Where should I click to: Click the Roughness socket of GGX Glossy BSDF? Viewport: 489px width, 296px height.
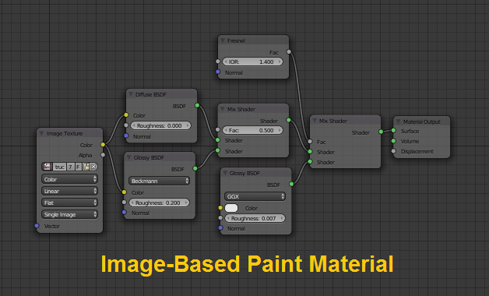tap(220, 217)
